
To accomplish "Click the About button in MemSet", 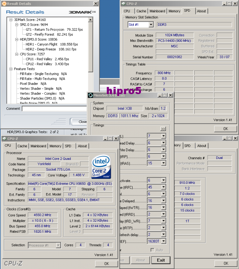I will (140, 260).
